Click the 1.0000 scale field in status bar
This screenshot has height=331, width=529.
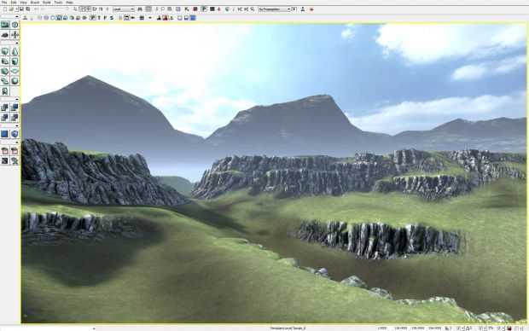click(382, 328)
